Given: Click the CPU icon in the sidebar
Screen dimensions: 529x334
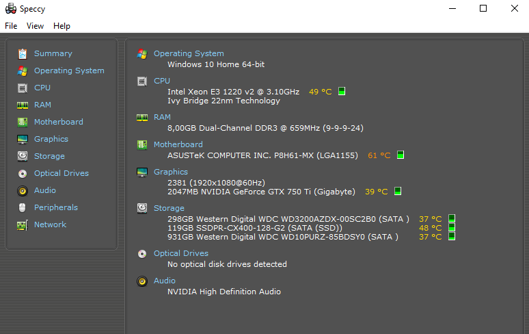Looking at the screenshot, I should pos(23,88).
